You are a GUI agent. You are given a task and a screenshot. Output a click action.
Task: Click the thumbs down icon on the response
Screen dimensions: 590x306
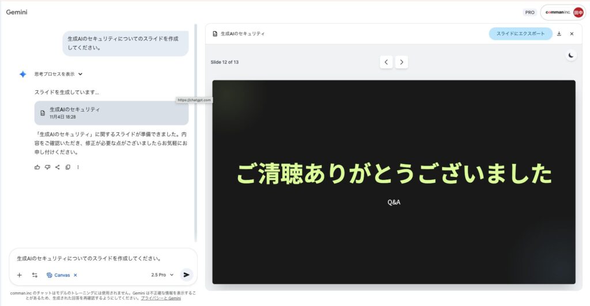pos(47,167)
